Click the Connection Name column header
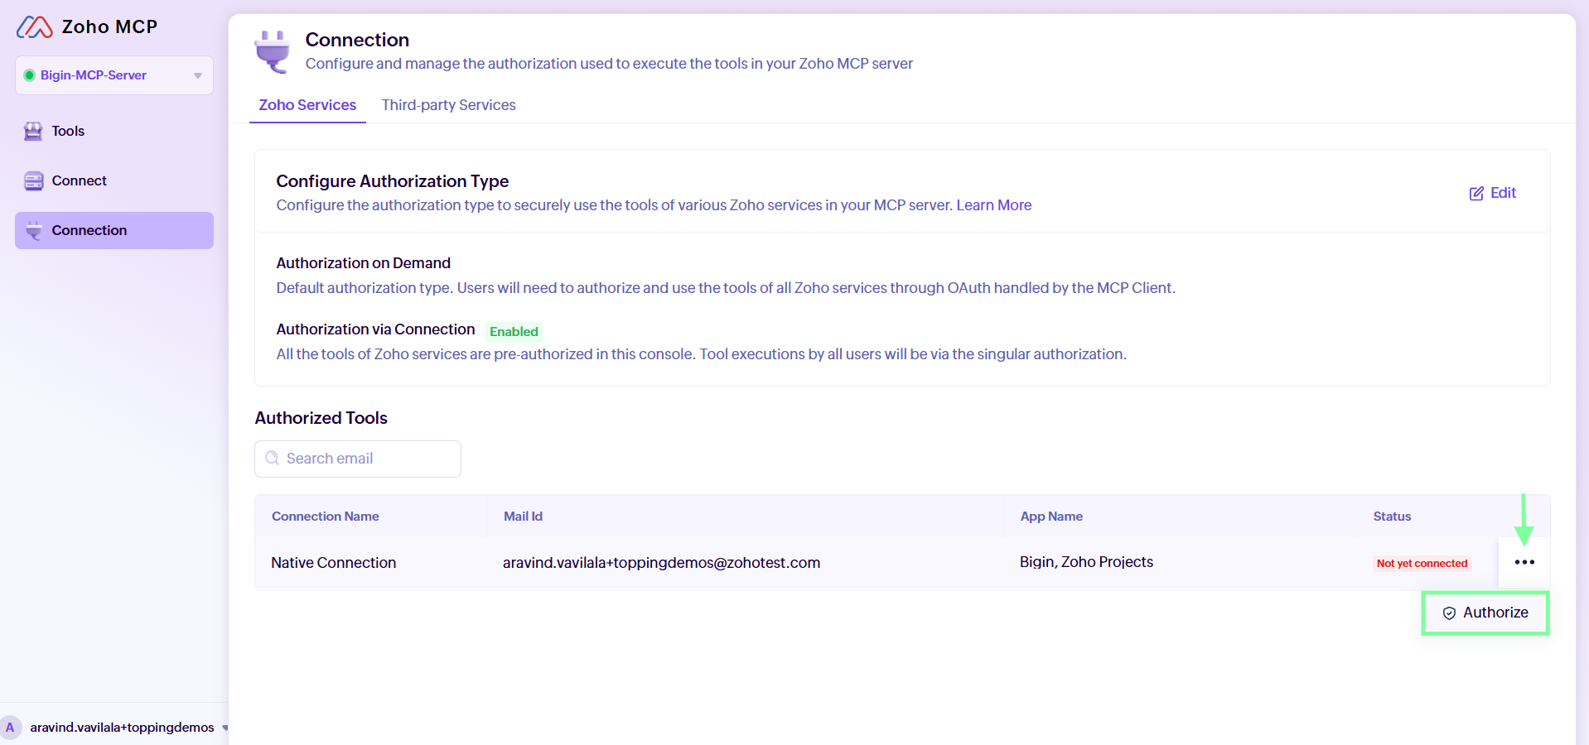Image resolution: width=1589 pixels, height=745 pixels. coord(326,517)
